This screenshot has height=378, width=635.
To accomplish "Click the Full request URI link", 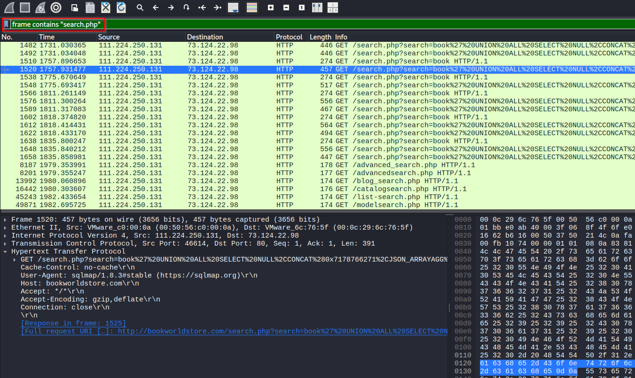I will 188,332.
